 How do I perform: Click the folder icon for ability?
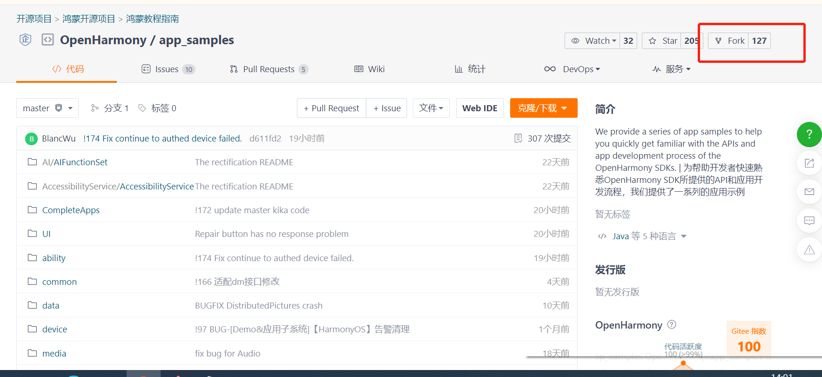32,258
